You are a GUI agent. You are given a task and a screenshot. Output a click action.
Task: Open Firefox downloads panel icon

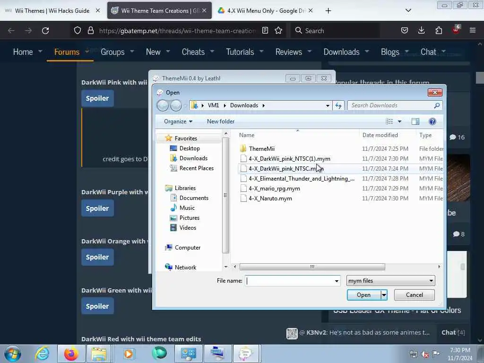click(x=421, y=30)
